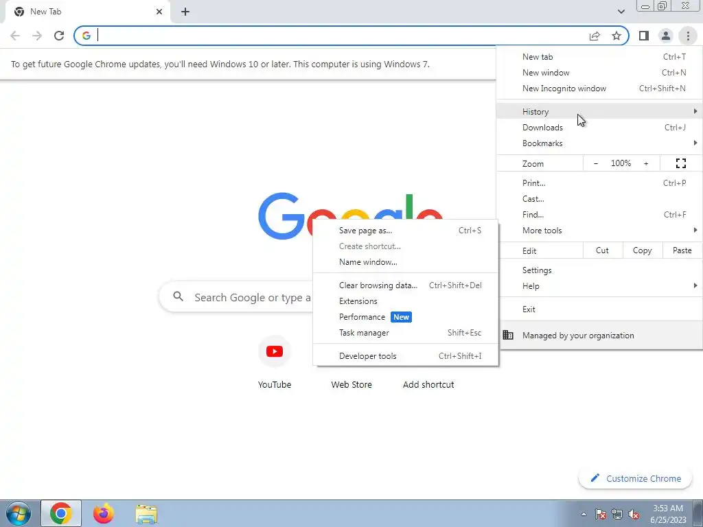Click the network tray icon
The image size is (703, 527).
(617, 514)
